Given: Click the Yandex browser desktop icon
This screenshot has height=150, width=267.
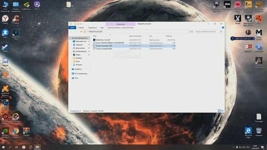Looking at the screenshot, I should [5, 19].
